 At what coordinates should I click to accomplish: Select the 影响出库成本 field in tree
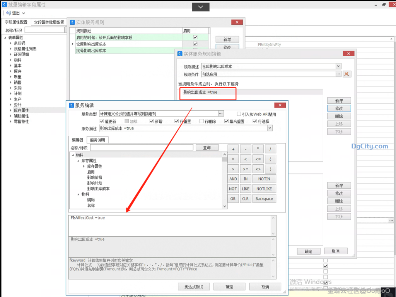98,189
